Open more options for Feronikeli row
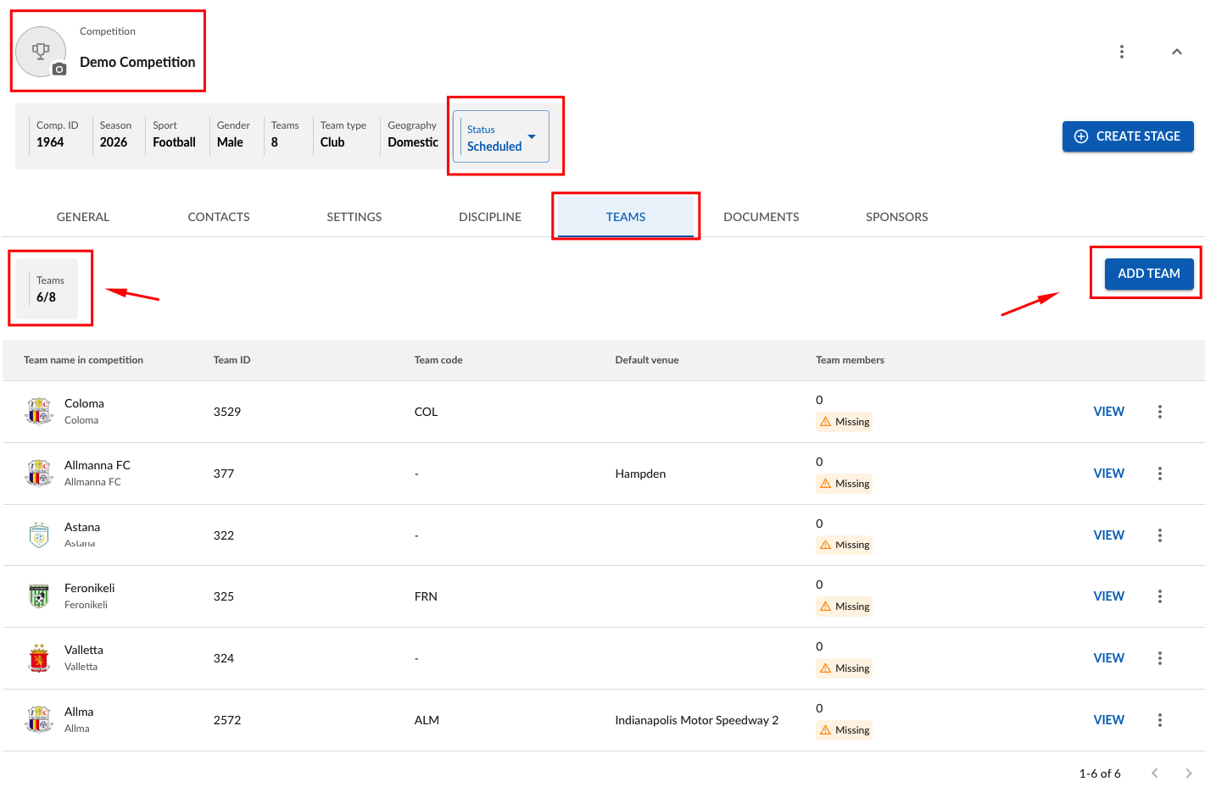Image resolution: width=1205 pixels, height=798 pixels. [1160, 596]
